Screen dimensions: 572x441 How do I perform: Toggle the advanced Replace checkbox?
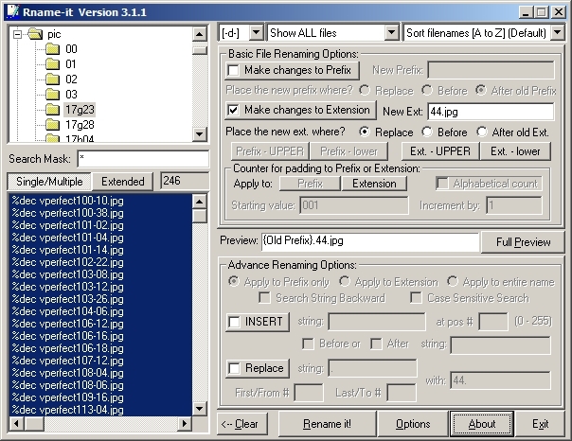[x=234, y=368]
